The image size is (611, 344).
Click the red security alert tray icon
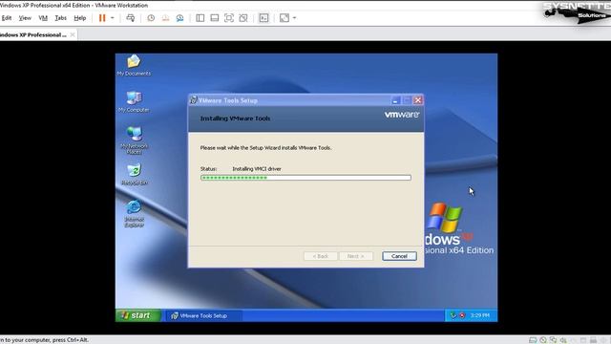462,315
